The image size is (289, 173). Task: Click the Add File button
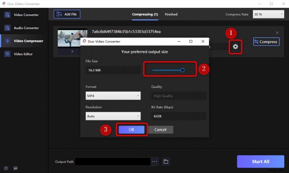[x=67, y=14]
